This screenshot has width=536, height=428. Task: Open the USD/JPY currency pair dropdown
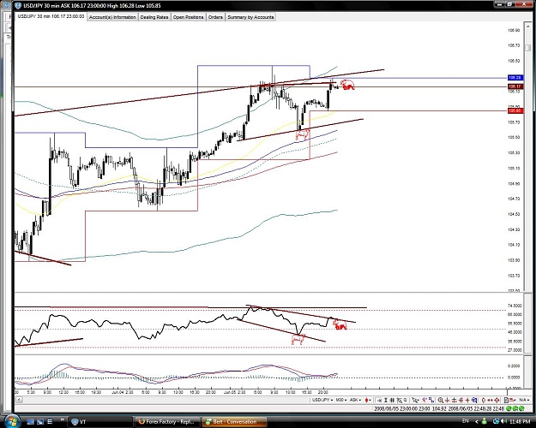[x=322, y=400]
